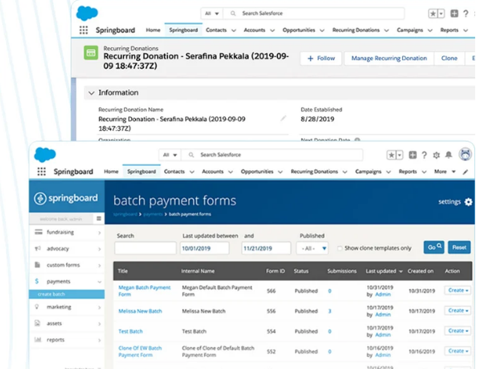Open the app launcher grid in front Springboard window
The width and height of the screenshot is (485, 369).
[x=41, y=171]
